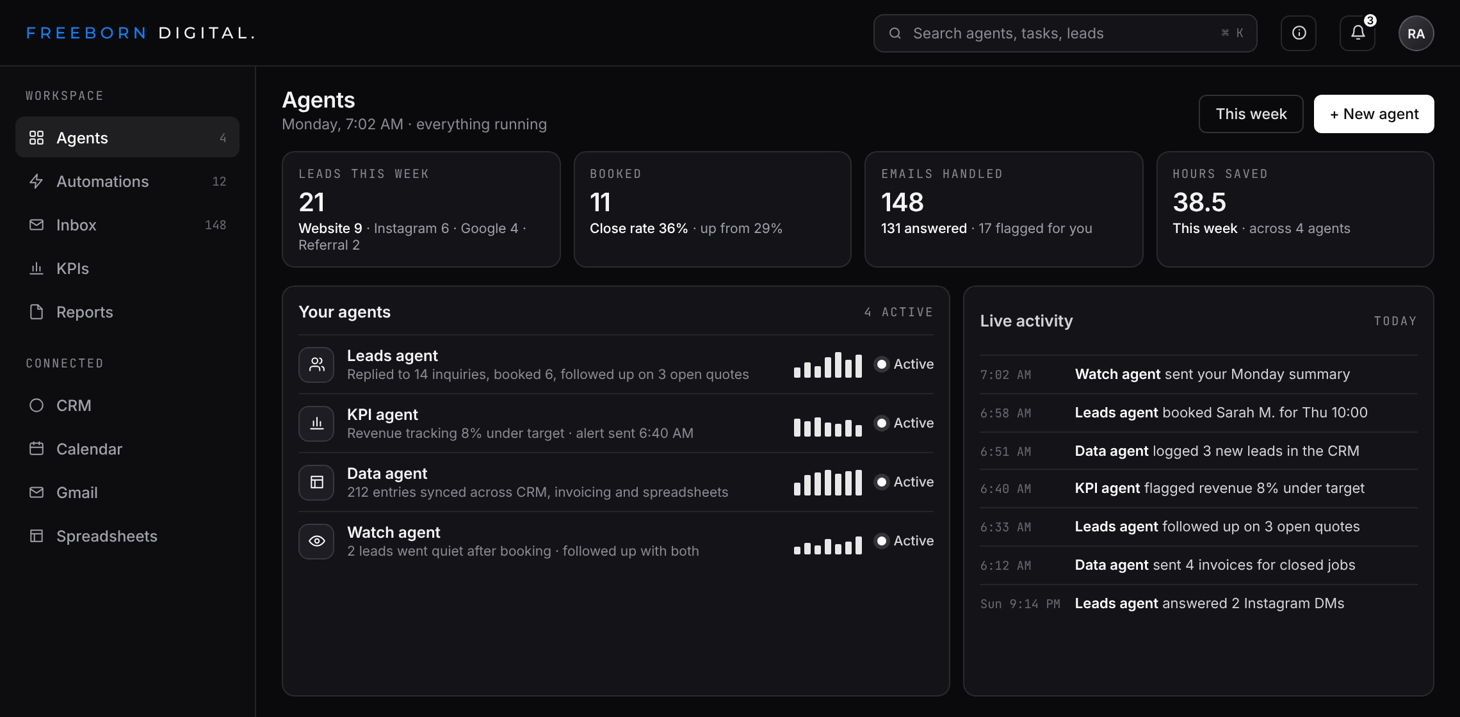Click the Watch agent eye icon
The height and width of the screenshot is (717, 1460).
(x=316, y=542)
